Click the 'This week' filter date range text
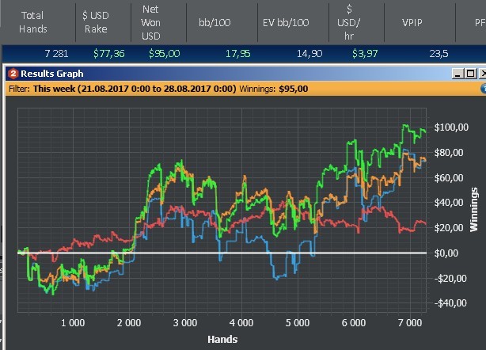 (x=135, y=89)
